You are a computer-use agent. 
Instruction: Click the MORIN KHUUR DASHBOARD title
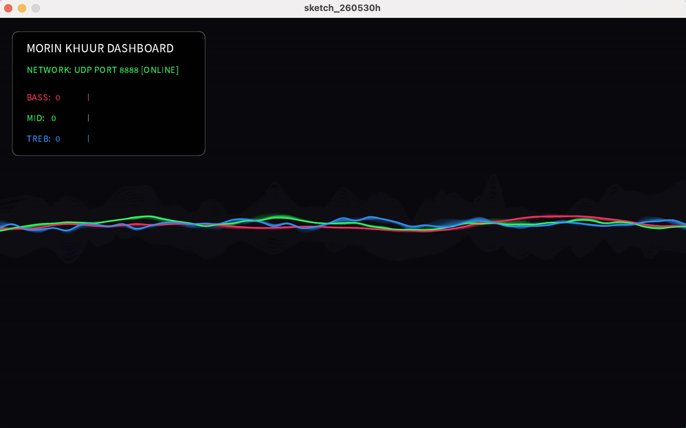pos(100,48)
